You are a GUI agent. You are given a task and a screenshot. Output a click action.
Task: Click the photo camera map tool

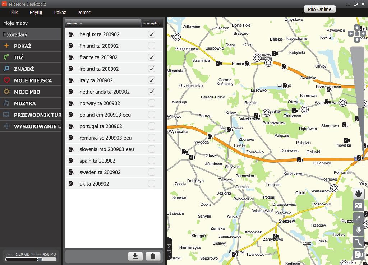click(x=359, y=206)
